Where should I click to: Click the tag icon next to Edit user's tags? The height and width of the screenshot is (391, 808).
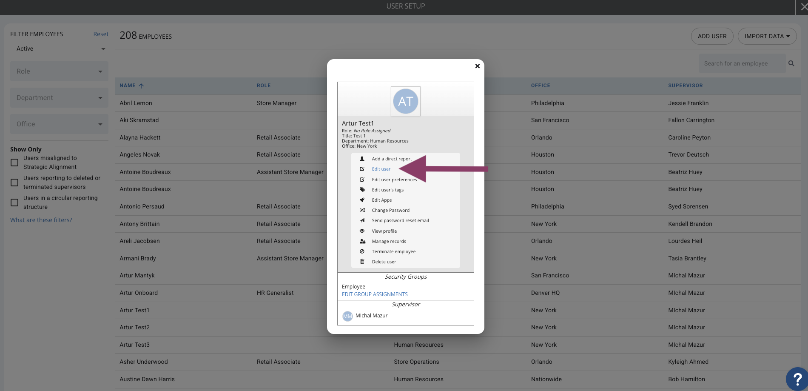click(x=362, y=190)
